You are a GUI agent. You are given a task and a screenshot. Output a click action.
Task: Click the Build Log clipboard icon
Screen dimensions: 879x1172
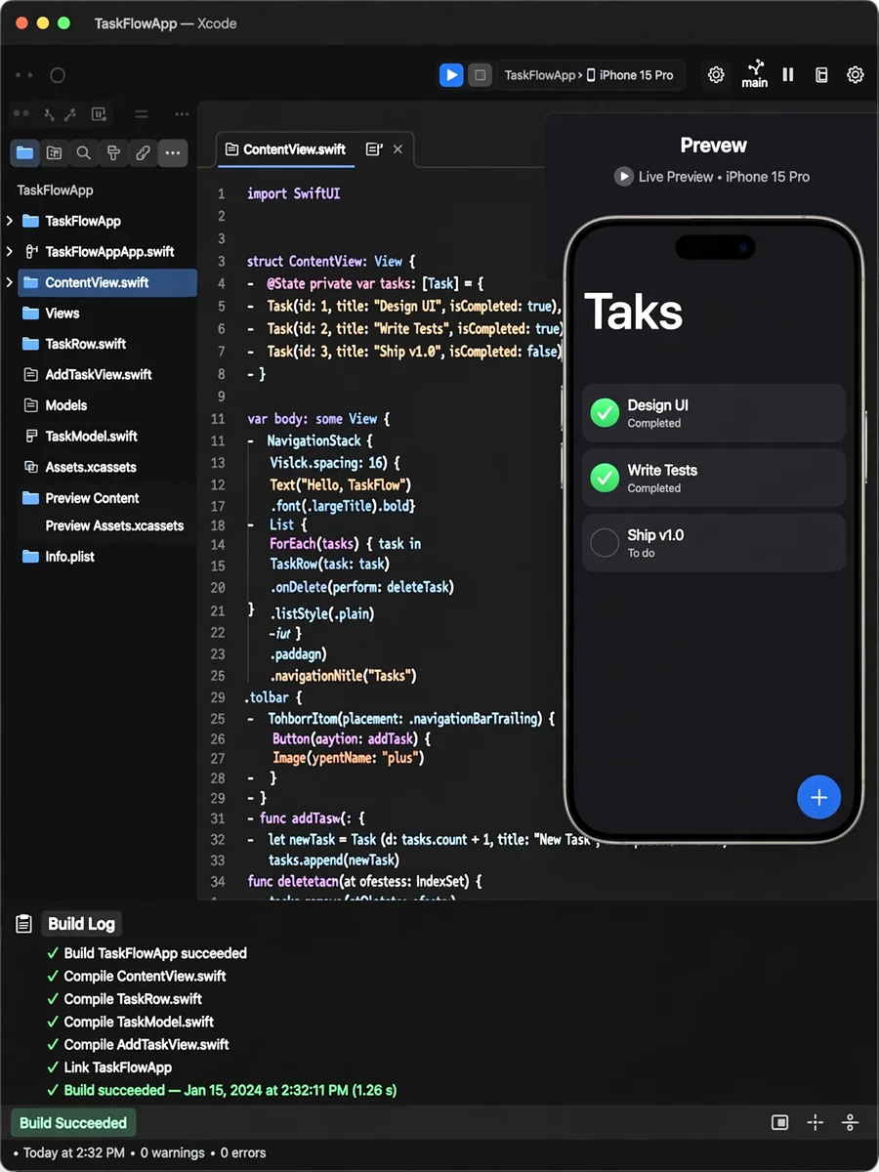24,923
